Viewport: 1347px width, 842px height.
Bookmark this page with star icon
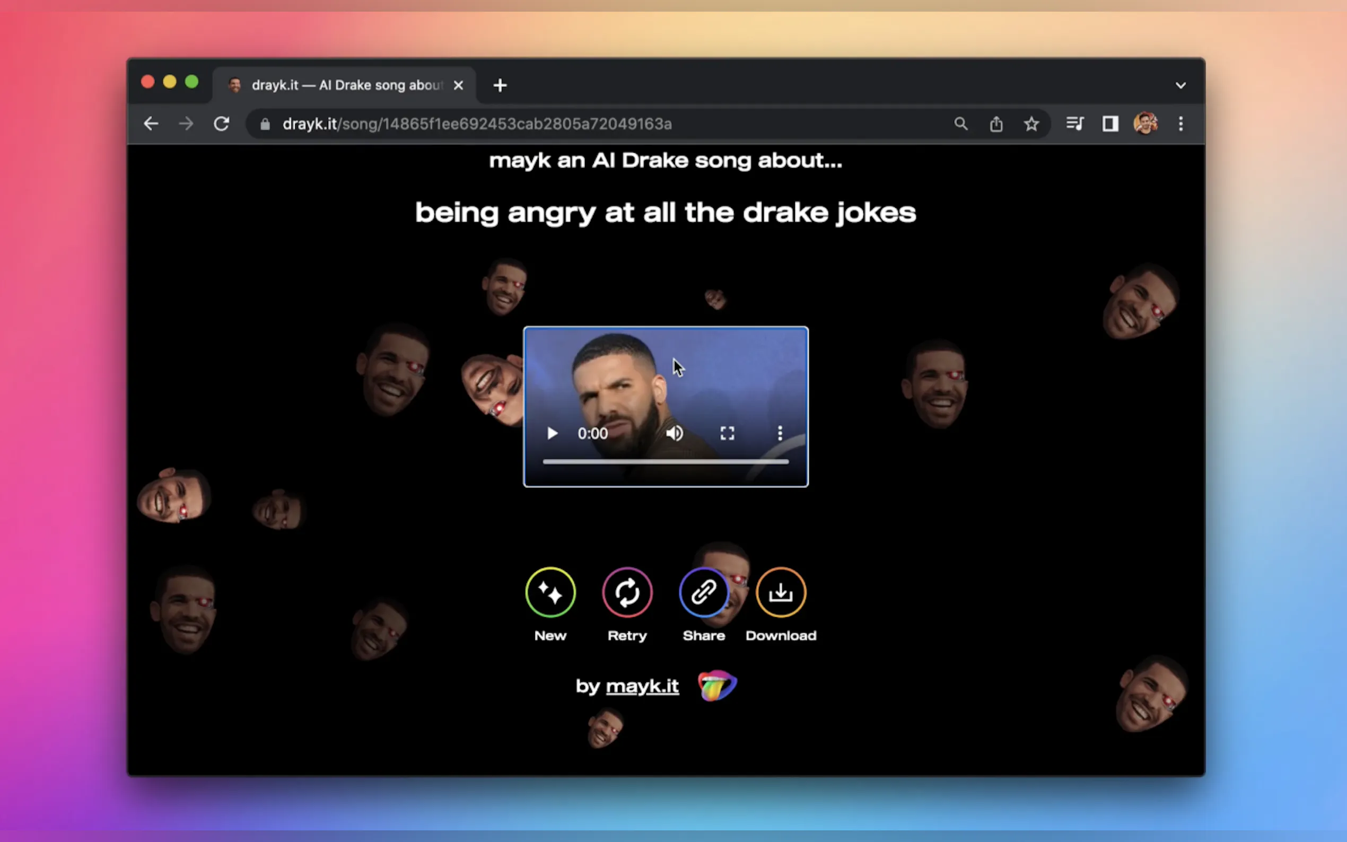pos(1031,124)
